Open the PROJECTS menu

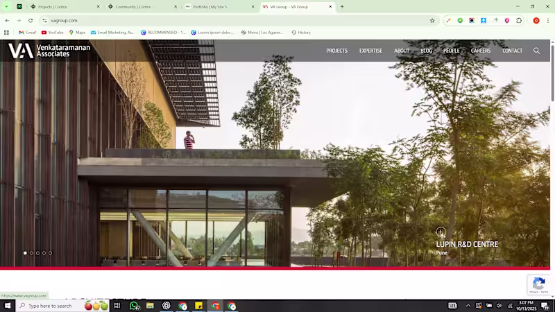[336, 51]
